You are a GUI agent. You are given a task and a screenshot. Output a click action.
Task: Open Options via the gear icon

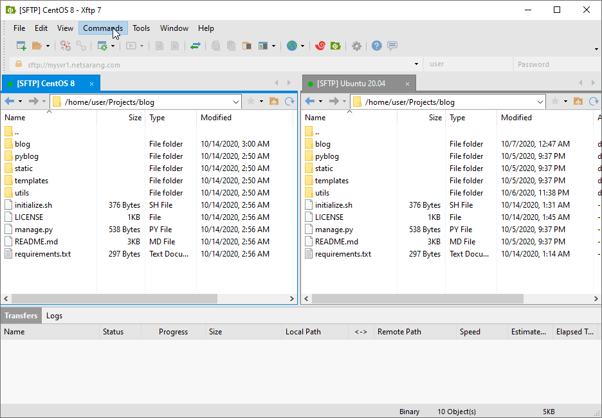[x=357, y=46]
